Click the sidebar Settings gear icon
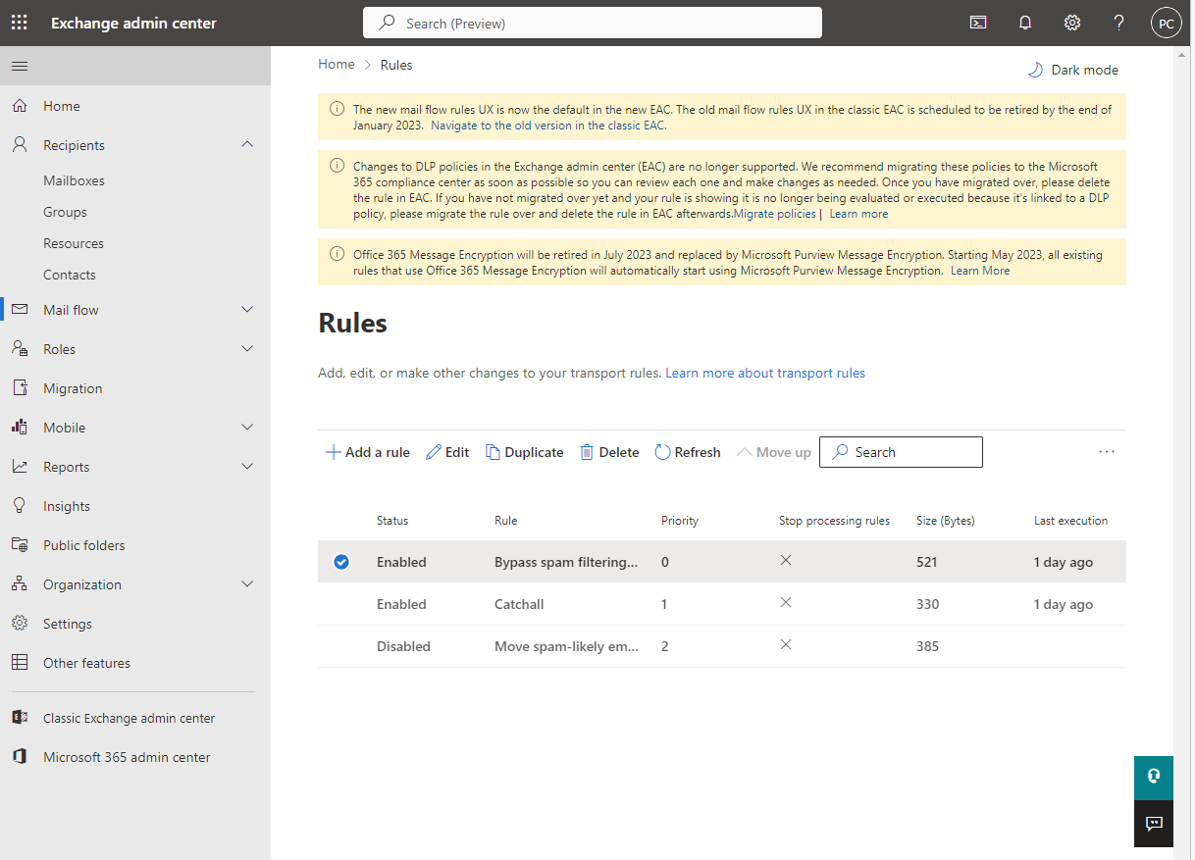Viewport: 1195px width, 860px height. pos(20,624)
